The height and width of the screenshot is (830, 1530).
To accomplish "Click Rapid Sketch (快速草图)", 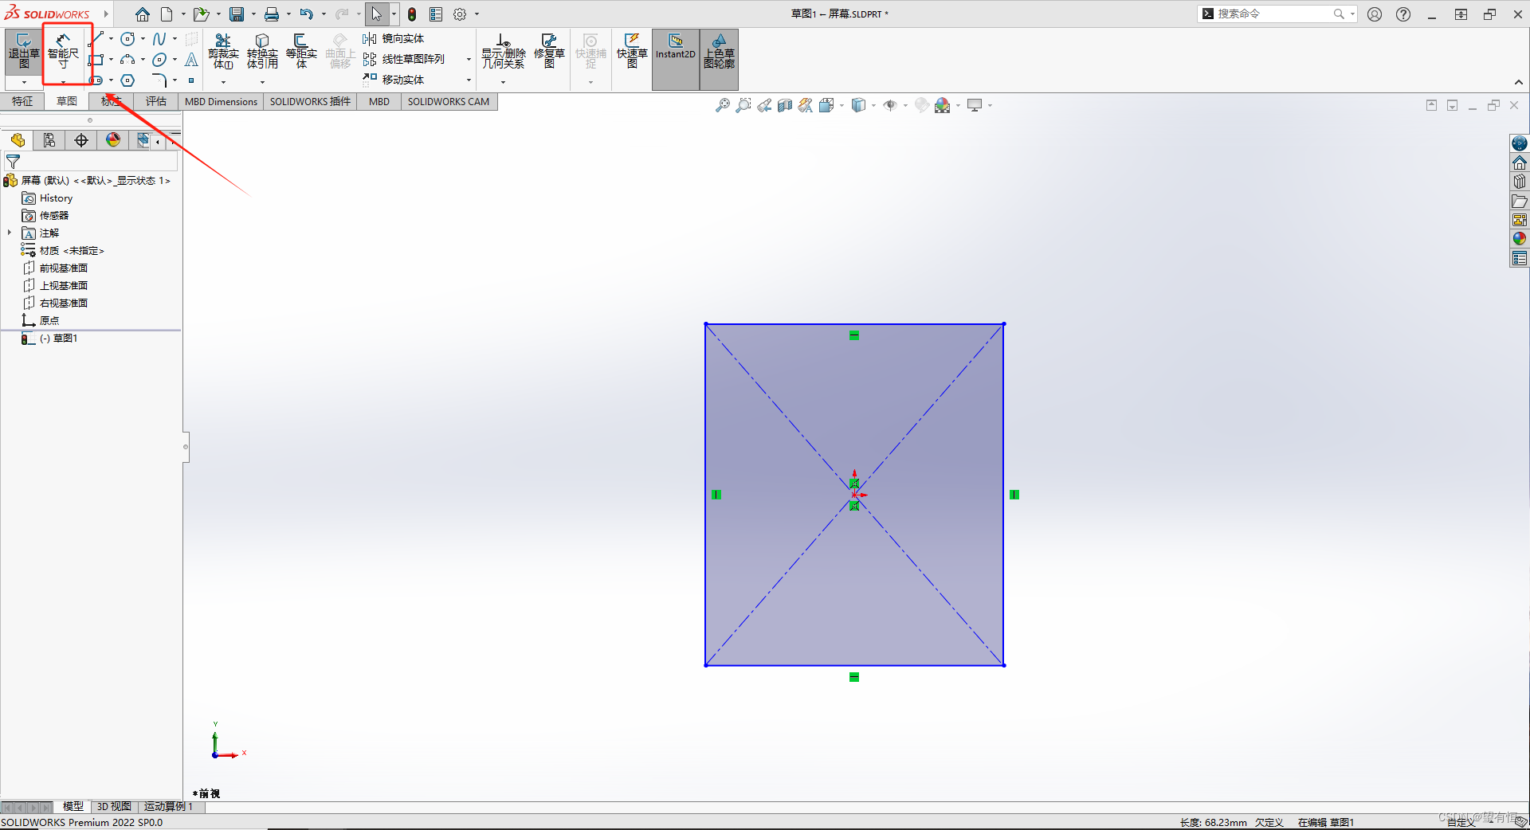I will coord(632,51).
